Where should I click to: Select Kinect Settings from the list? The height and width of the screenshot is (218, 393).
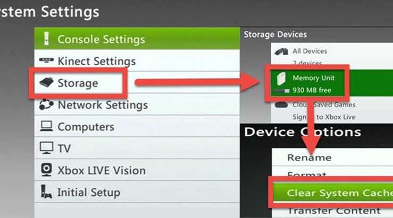point(96,61)
